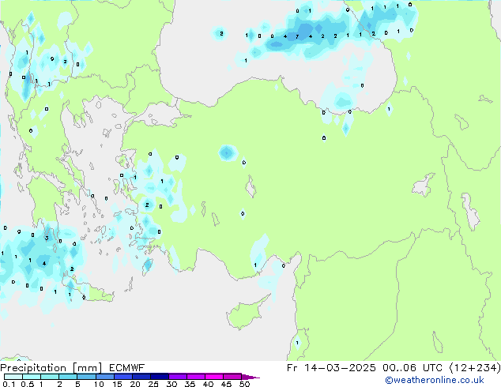Click the 'Precipitation [mm]' title text
Image resolution: width=501 pixels, height=387 pixels.
[51, 368]
